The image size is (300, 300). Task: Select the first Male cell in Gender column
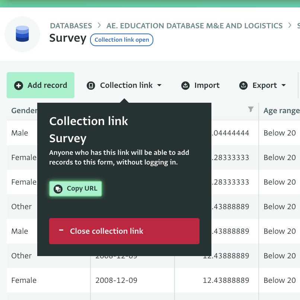[x=20, y=133]
